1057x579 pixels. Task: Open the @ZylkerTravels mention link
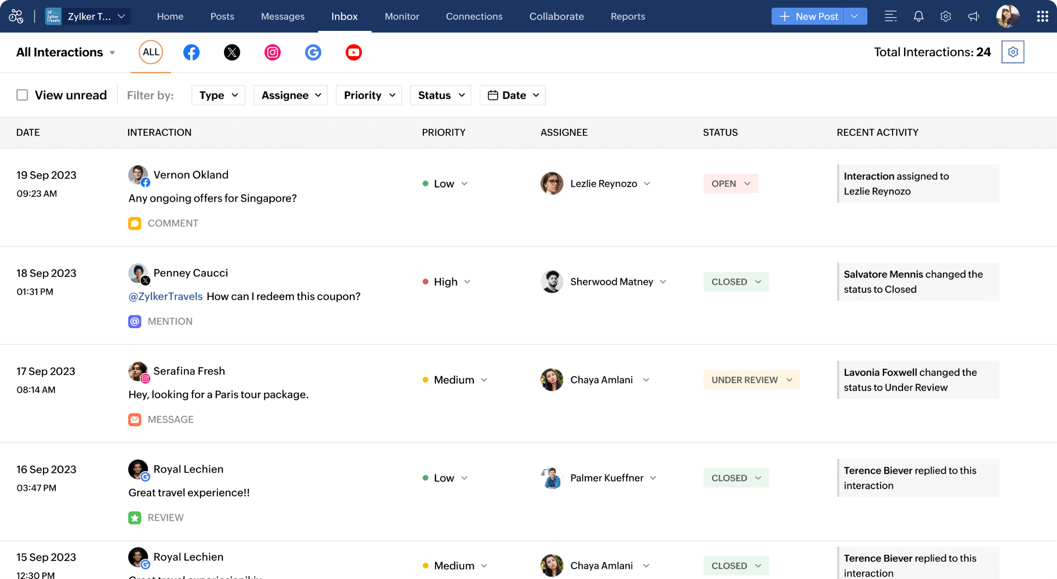pos(165,296)
